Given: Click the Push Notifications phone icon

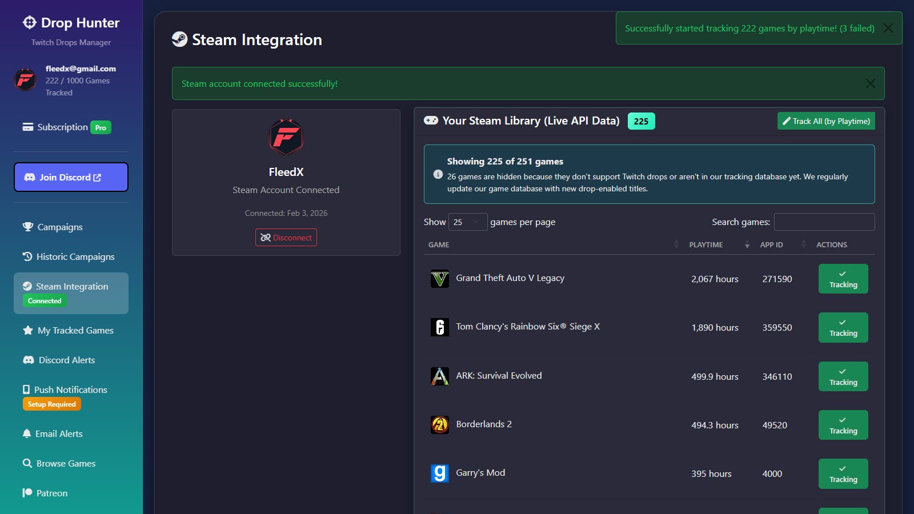Looking at the screenshot, I should 27,389.
